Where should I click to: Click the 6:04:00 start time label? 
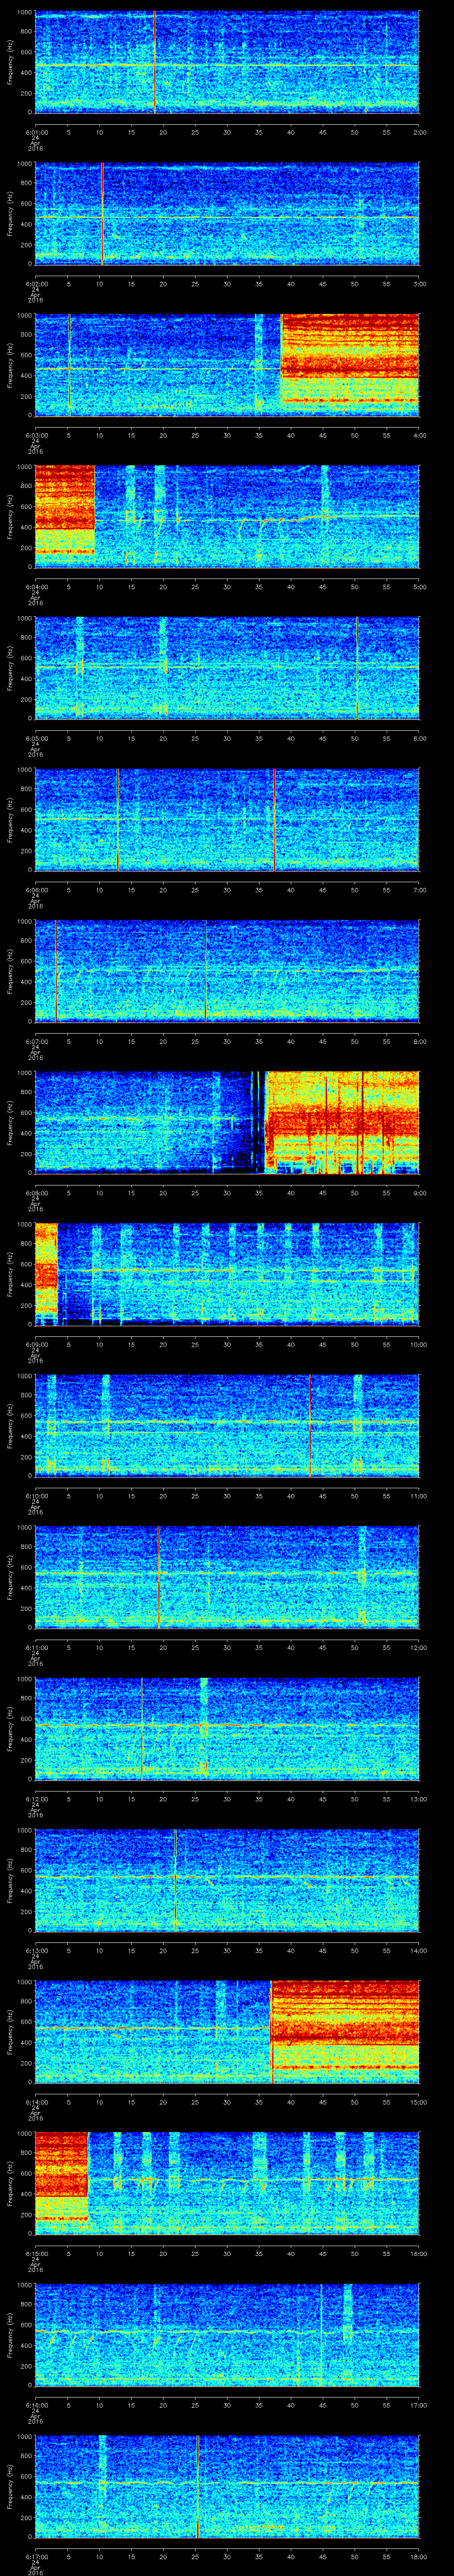click(36, 587)
